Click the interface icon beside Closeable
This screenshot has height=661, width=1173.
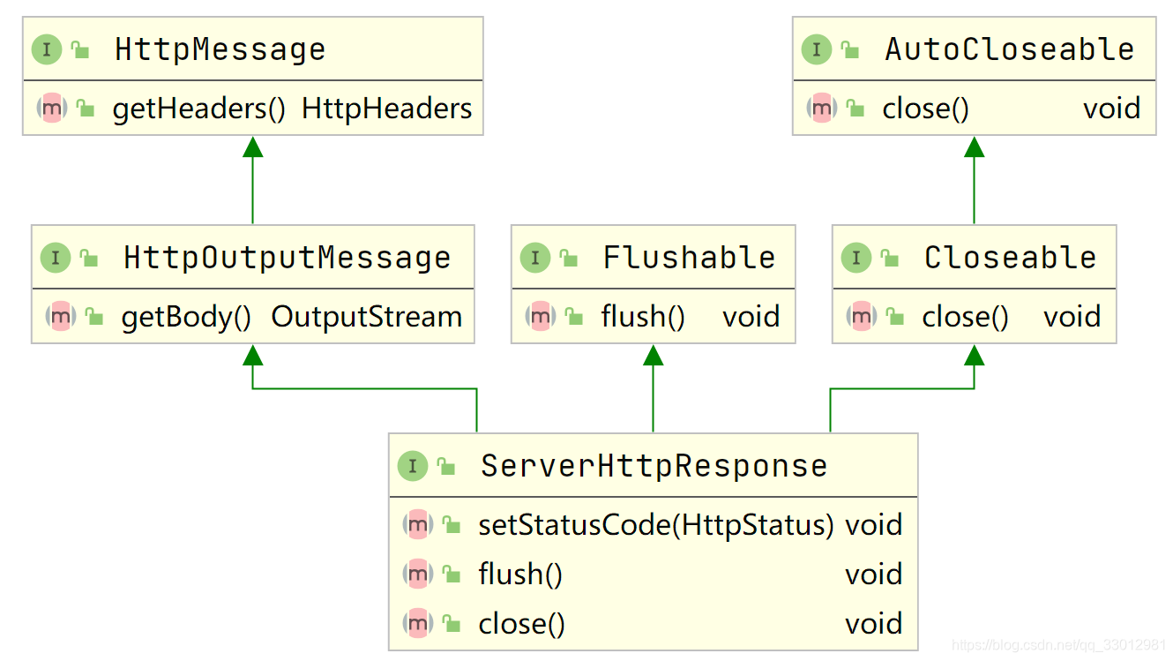point(856,258)
